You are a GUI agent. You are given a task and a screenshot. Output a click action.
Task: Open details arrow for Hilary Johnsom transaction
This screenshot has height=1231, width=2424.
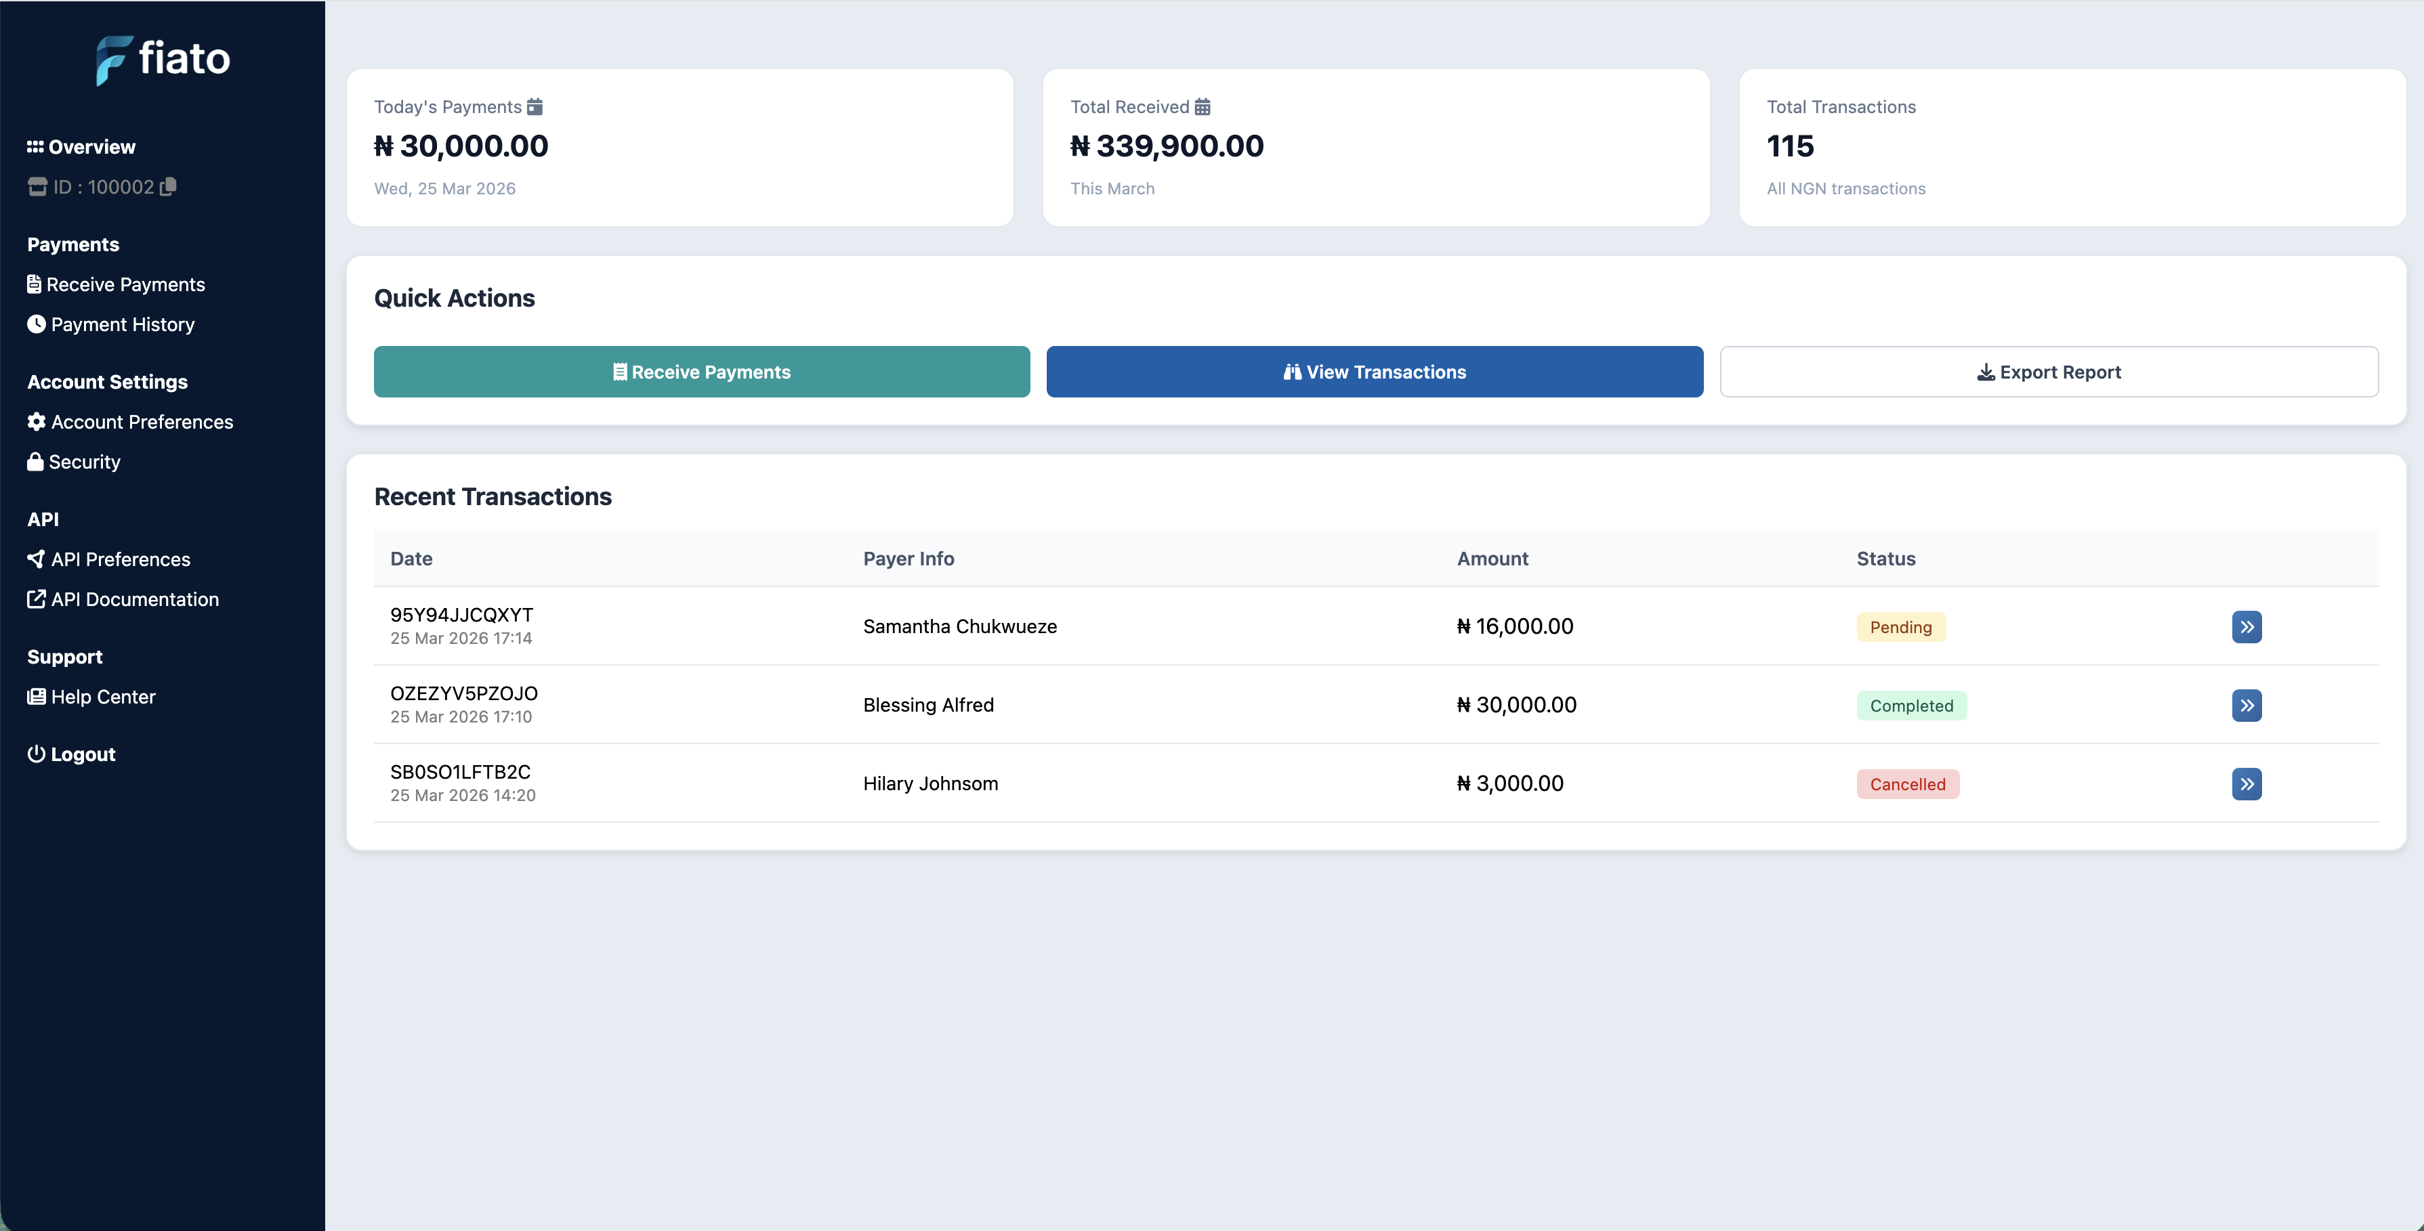(2246, 783)
